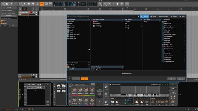The width and height of the screenshot is (198, 111).
Task: Adjust the Output knob in Sampler macros
Action: click(x=92, y=100)
